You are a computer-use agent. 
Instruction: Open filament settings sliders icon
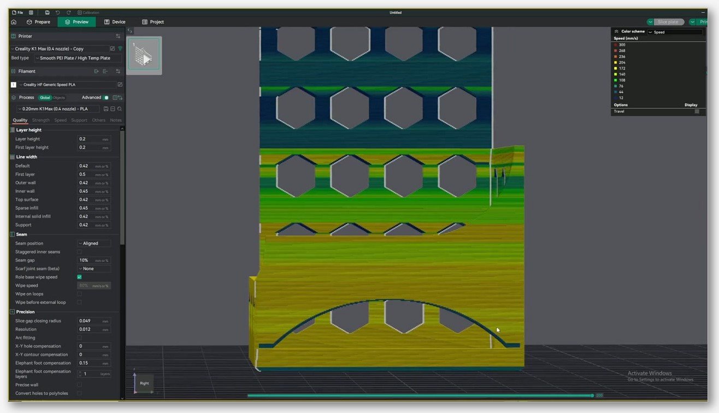(x=118, y=71)
